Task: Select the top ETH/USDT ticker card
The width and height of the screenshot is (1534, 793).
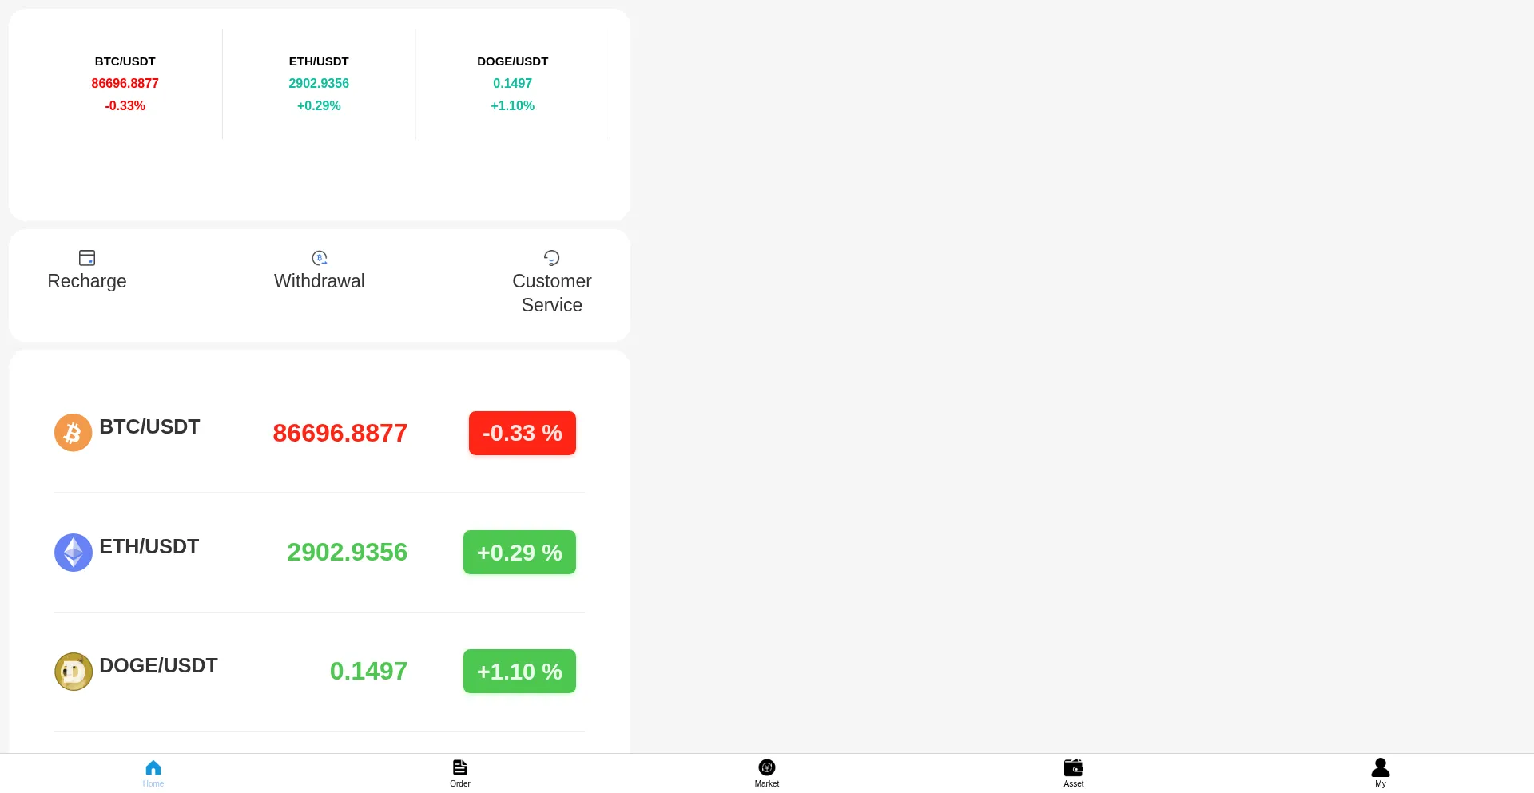Action: pos(319,83)
